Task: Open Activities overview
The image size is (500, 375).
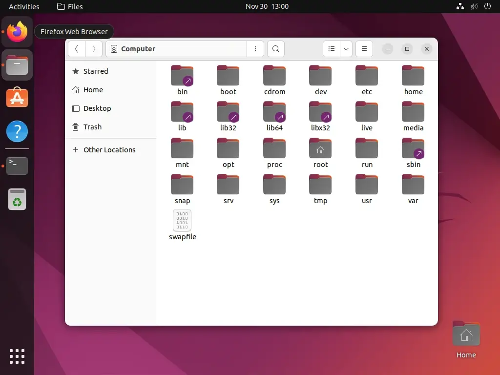Action: (24, 6)
